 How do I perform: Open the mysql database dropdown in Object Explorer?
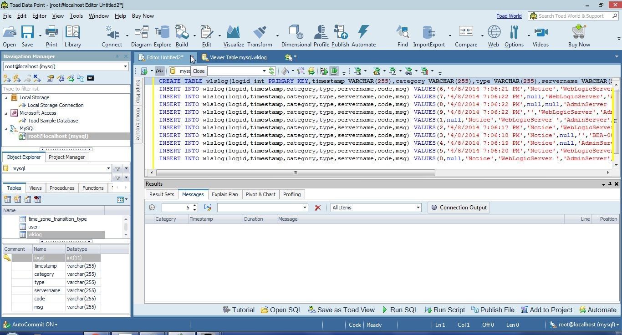coord(108,168)
